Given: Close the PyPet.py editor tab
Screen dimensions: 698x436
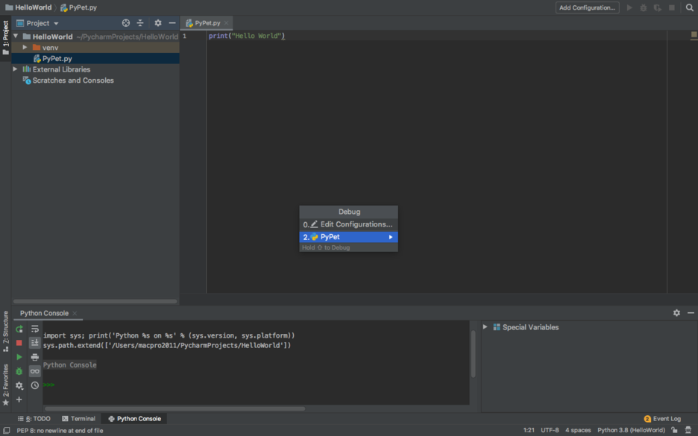Looking at the screenshot, I should point(226,23).
